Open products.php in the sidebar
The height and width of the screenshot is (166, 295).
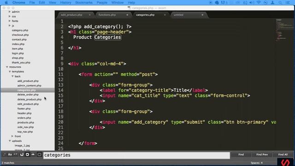point(26,122)
